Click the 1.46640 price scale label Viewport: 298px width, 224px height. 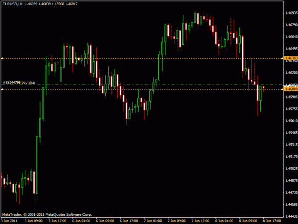pyautogui.click(x=291, y=37)
